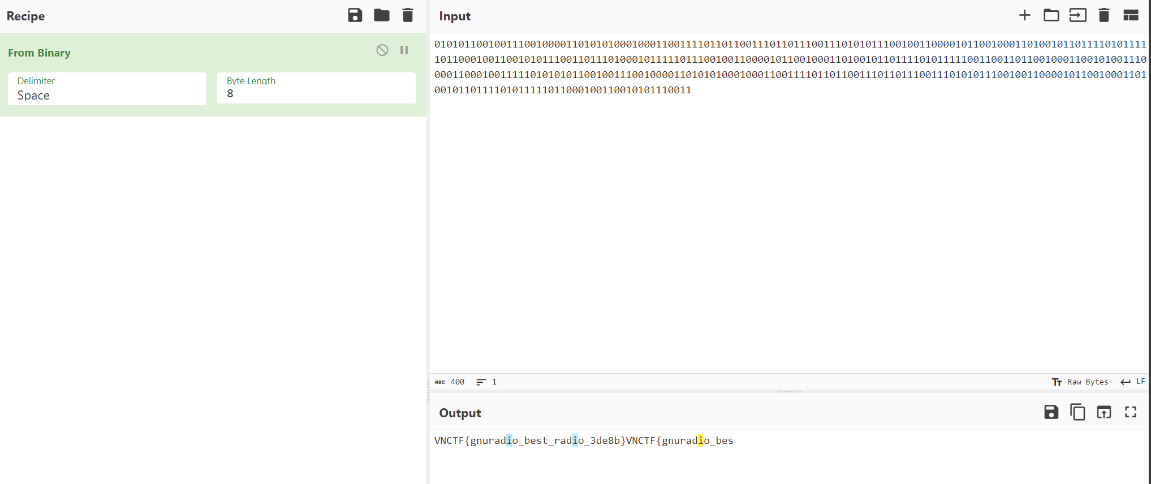Grab the input/output pane divider handle
Screen dimensions: 1151x484
(789, 391)
